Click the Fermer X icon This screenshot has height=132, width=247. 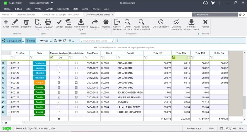coord(205,22)
